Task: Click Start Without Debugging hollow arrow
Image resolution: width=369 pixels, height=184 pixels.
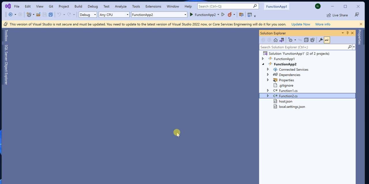Action: tap(223, 14)
